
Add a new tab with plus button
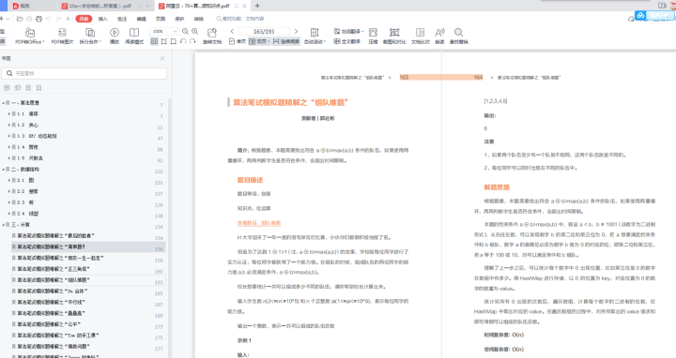click(x=257, y=6)
